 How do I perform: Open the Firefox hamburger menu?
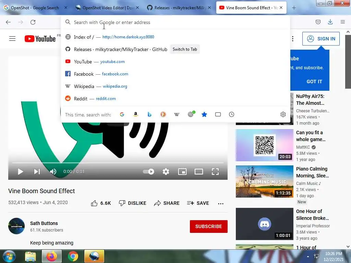(x=343, y=22)
